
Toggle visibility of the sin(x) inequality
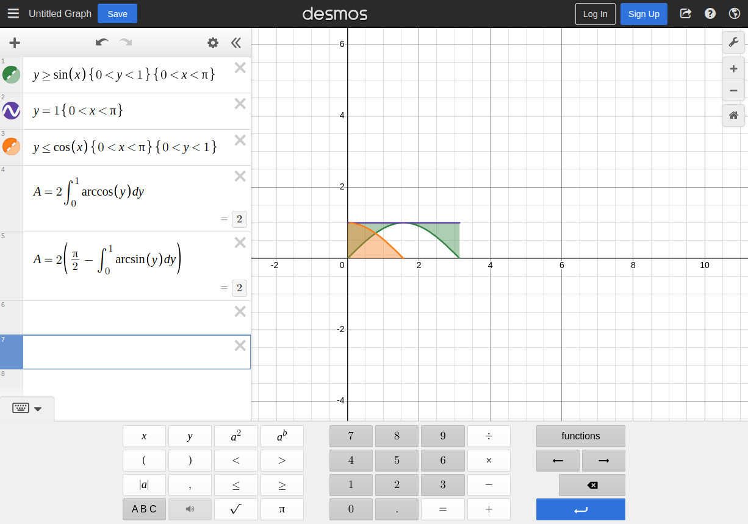click(12, 75)
